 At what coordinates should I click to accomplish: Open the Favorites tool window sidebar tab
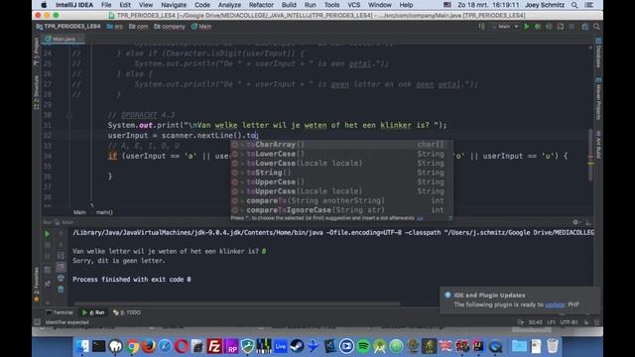pyautogui.click(x=36, y=284)
